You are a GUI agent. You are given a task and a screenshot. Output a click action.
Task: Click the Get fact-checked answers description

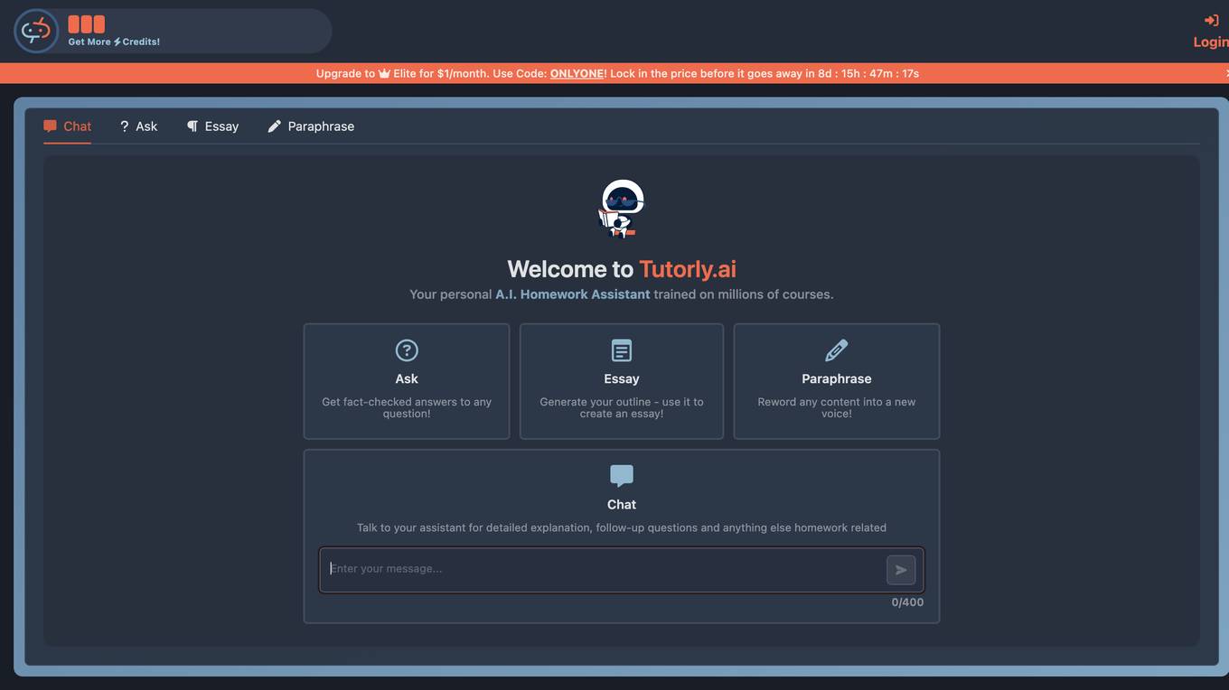pos(407,407)
